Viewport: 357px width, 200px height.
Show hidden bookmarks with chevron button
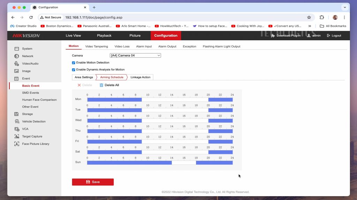coord(310,26)
